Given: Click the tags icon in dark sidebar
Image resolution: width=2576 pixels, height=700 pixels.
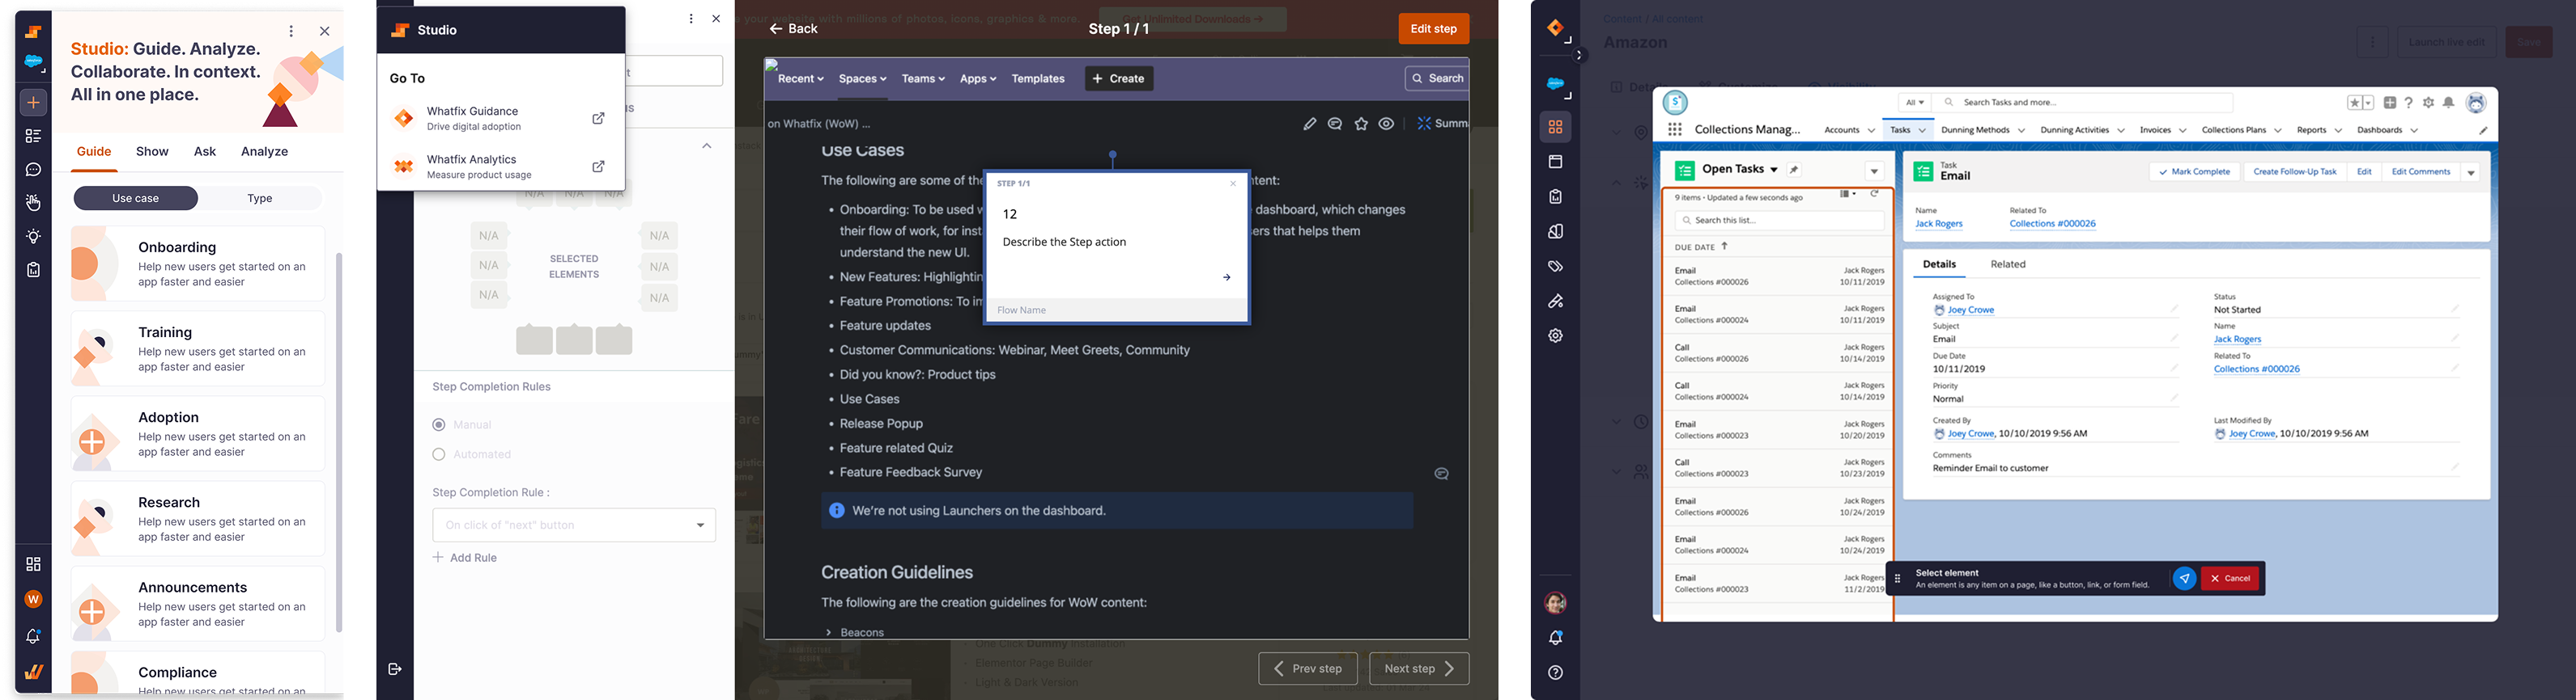Looking at the screenshot, I should click(1555, 267).
